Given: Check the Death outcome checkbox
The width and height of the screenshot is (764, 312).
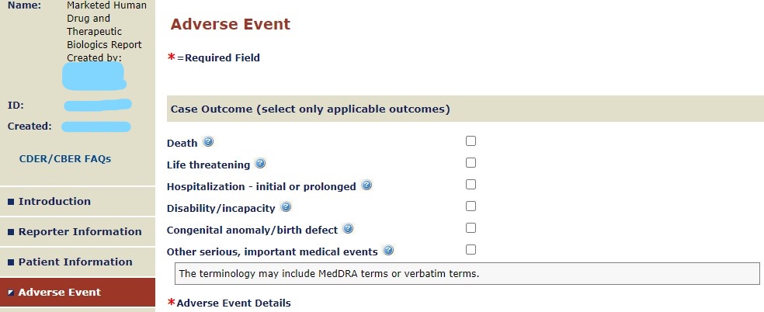Looking at the screenshot, I should pos(471,141).
